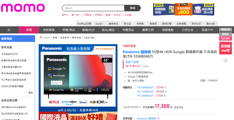The image size is (234, 120).
Task: Select the 日用生活 category menu
Action: [x=187, y=30]
